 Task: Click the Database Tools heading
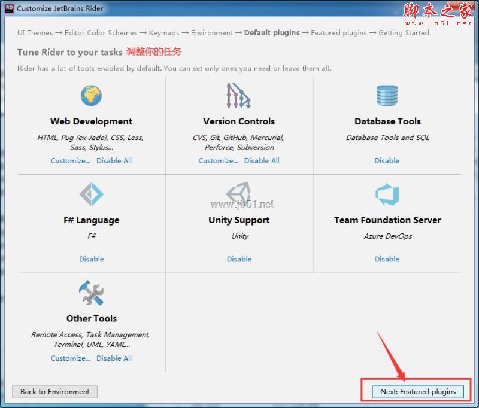click(387, 121)
